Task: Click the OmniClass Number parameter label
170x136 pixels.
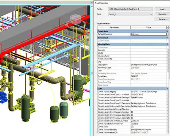Action: point(106,79)
